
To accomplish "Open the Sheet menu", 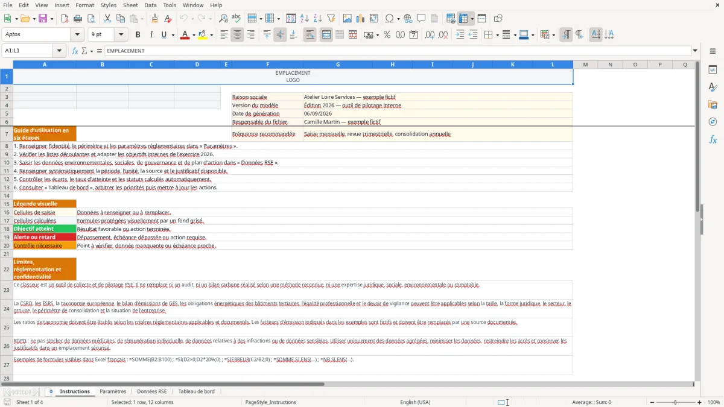I will coord(130,5).
